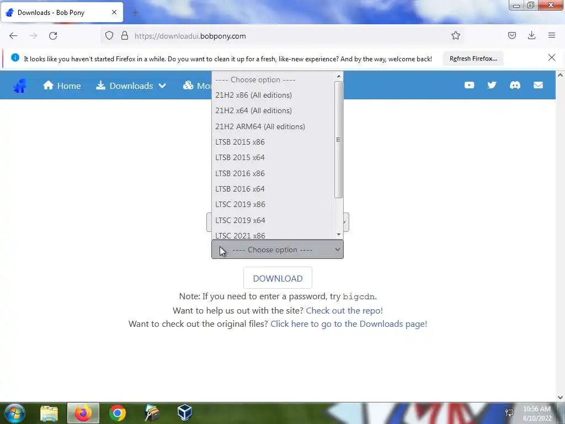Click the Firefox taskbar icon

(83, 413)
